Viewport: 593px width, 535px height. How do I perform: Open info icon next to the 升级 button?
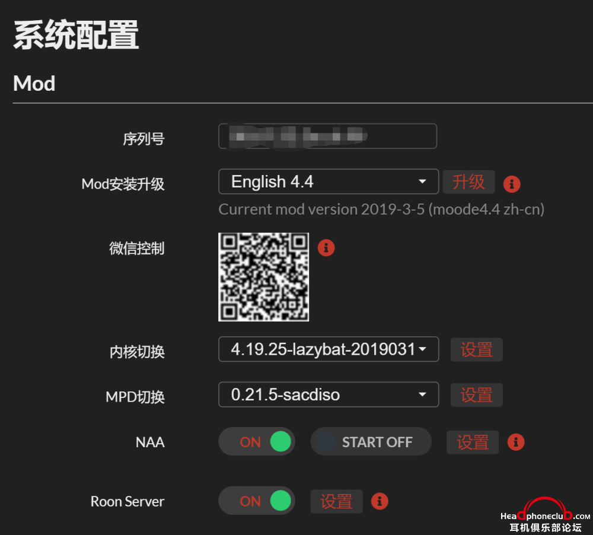[x=512, y=184]
